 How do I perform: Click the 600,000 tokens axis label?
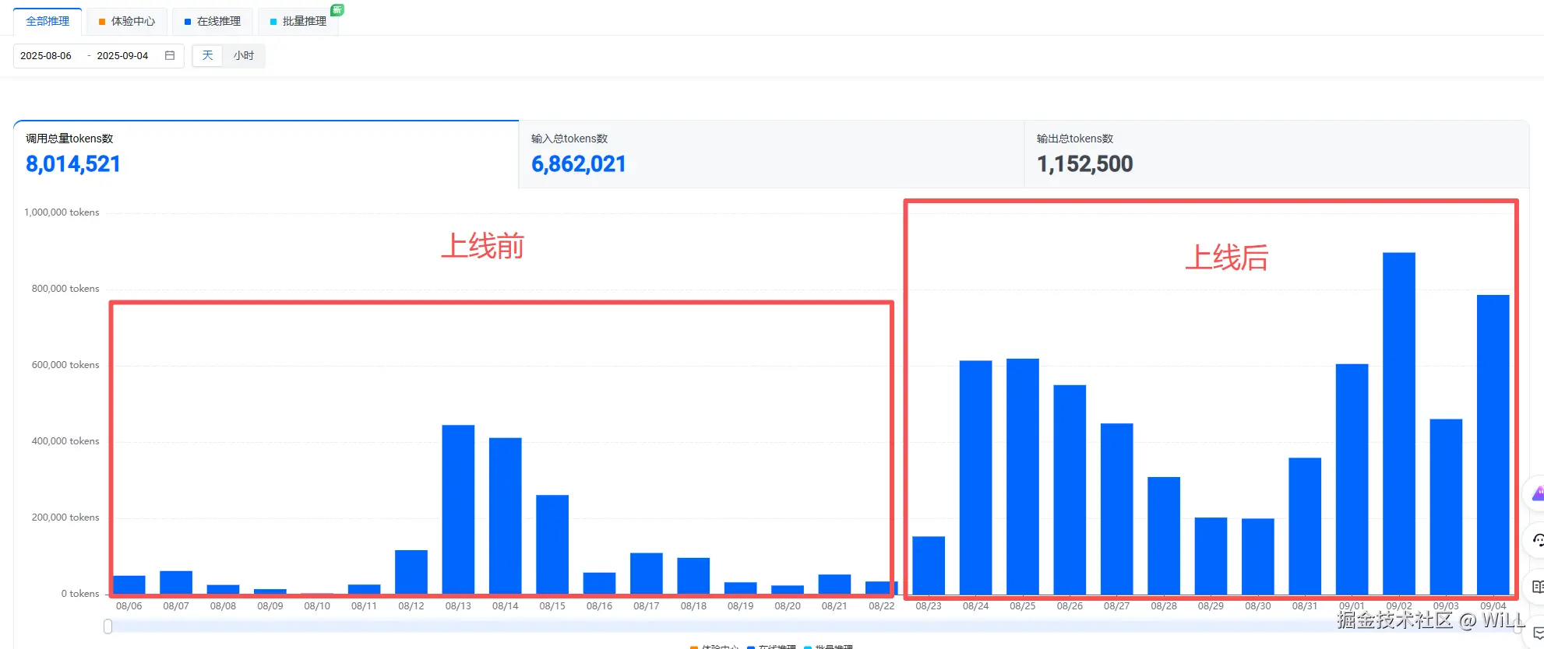click(65, 365)
